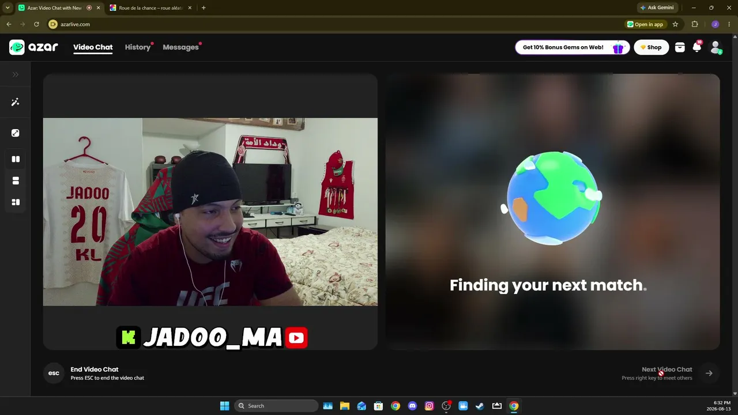Click the local webcam video preview

click(210, 212)
